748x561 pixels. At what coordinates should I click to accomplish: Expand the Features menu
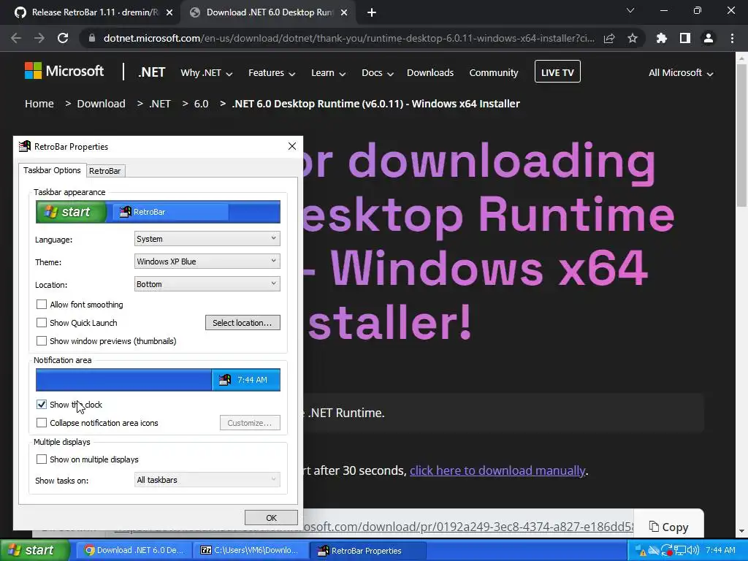tap(272, 72)
